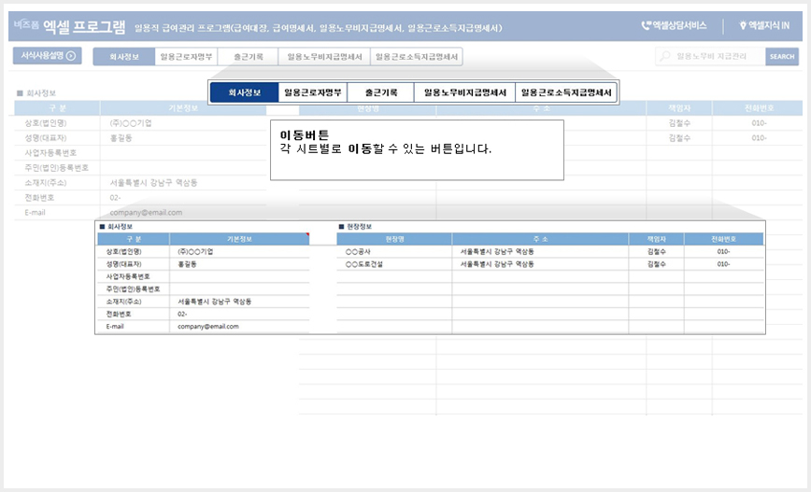Click the red comment marker on 기본정보 header
This screenshot has height=492, width=811.
click(307, 234)
